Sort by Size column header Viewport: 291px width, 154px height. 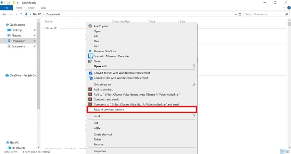click(x=182, y=22)
